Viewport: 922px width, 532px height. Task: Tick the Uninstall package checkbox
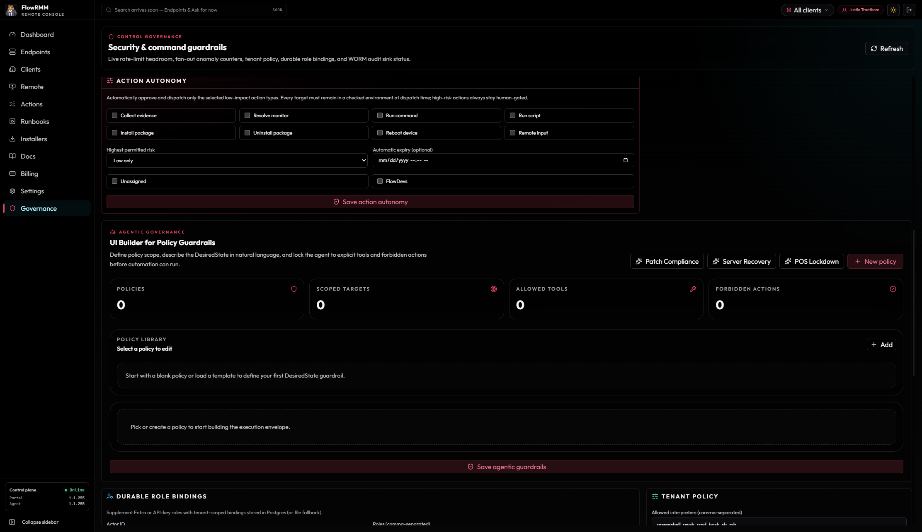tap(247, 133)
